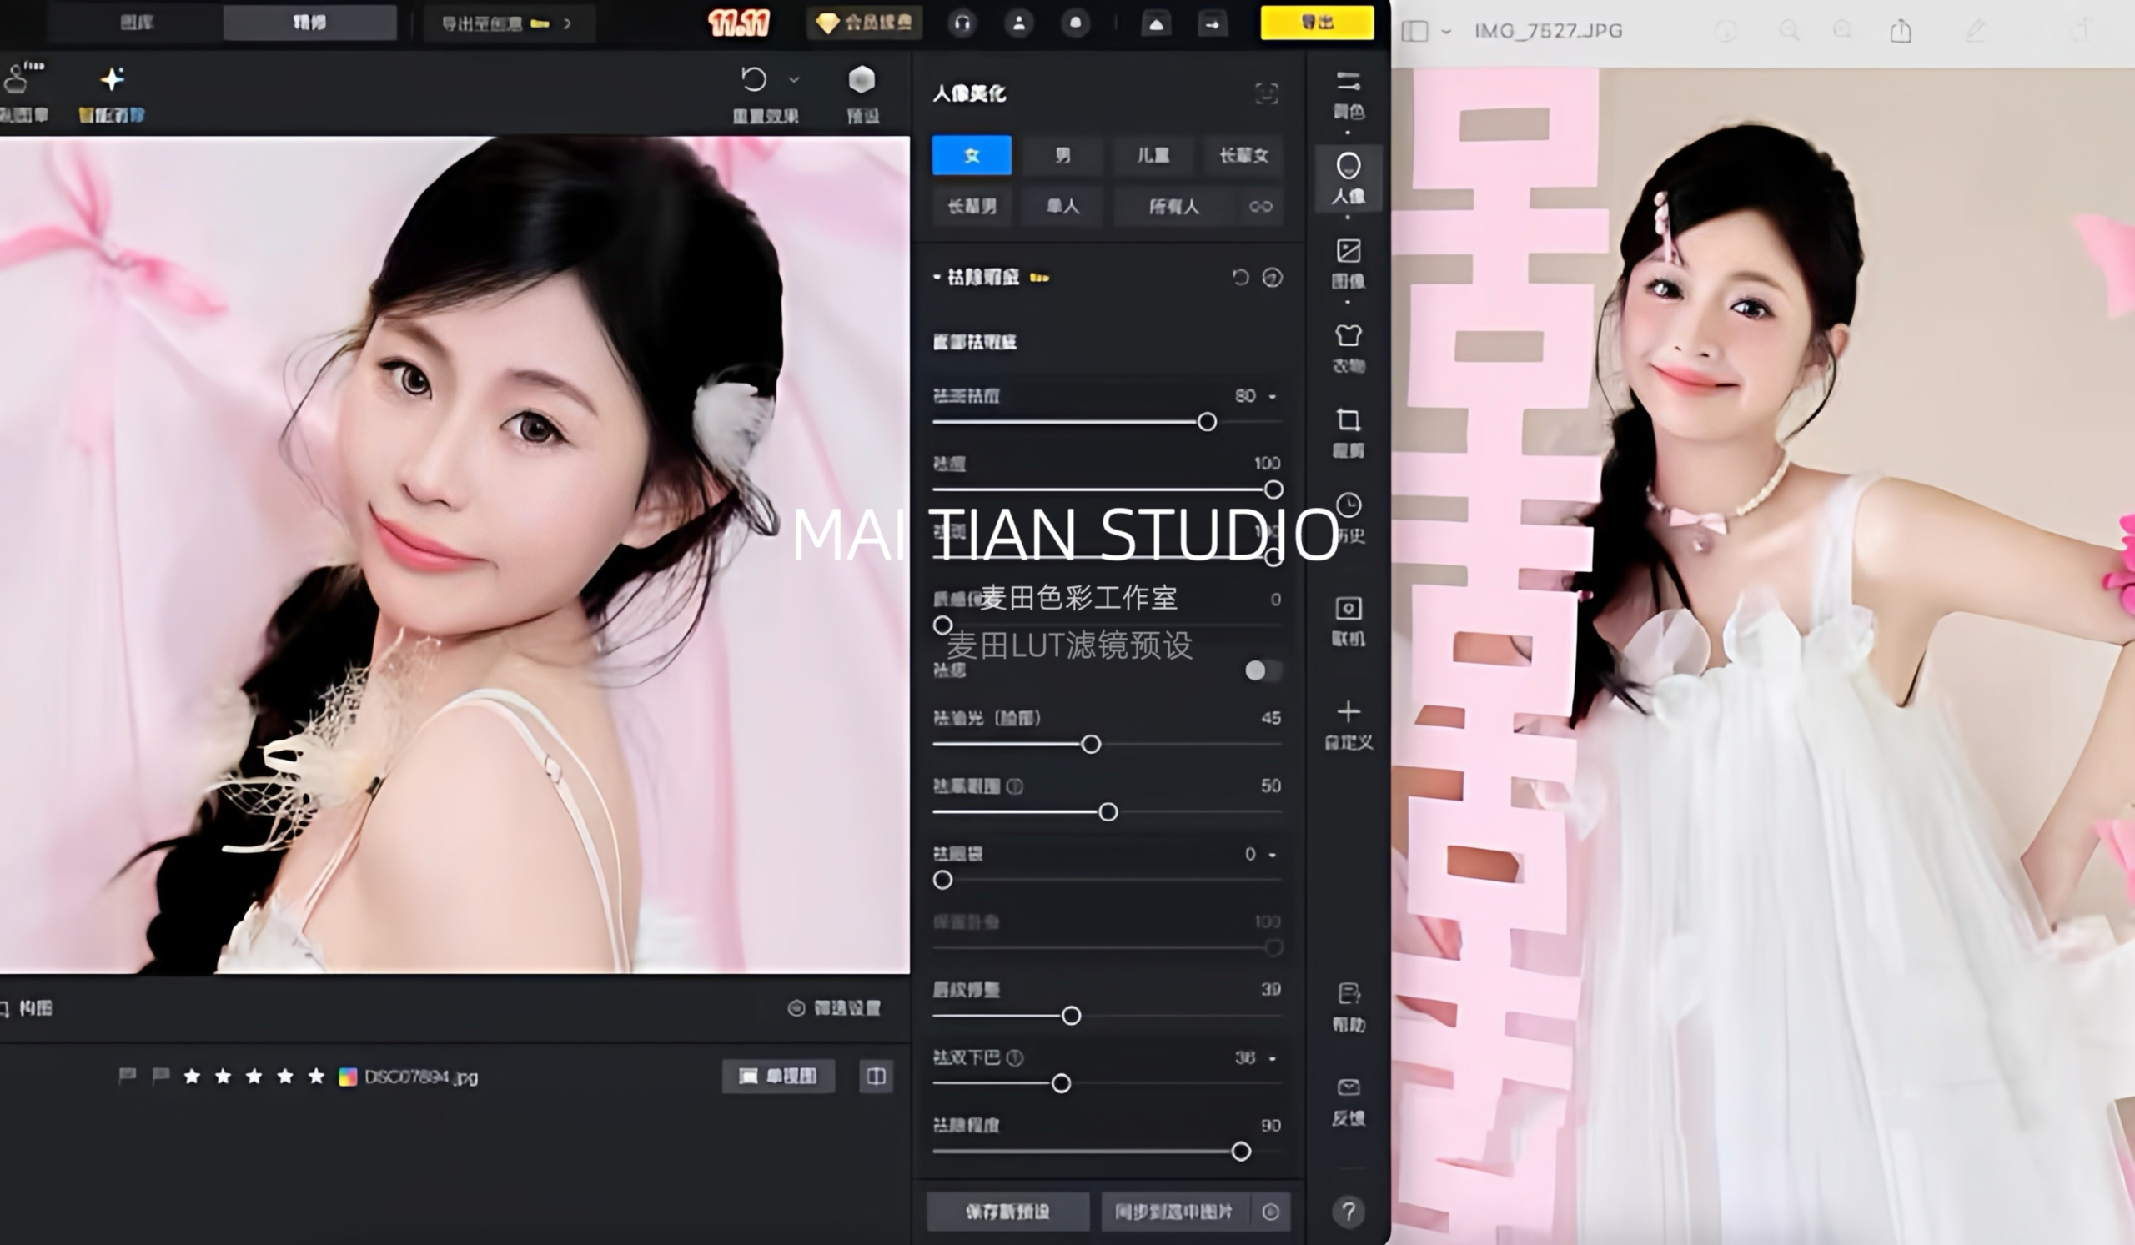Select the 裁剪 crop tool
The image size is (2135, 1245).
(1348, 432)
